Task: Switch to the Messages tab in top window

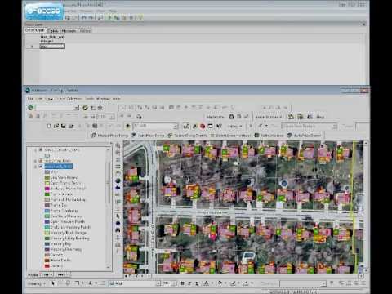Action: pos(68,31)
